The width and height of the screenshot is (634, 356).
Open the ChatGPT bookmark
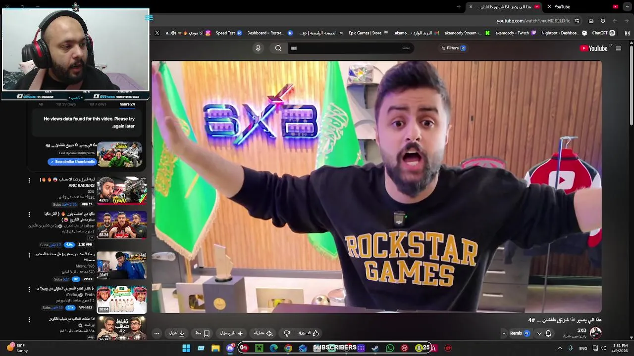tap(603, 33)
